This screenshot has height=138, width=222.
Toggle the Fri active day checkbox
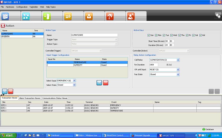187,35
